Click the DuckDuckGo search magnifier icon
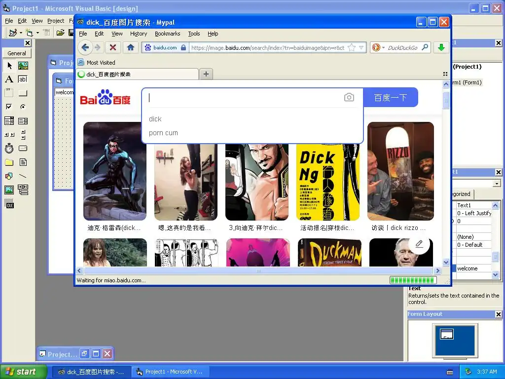 [x=425, y=47]
